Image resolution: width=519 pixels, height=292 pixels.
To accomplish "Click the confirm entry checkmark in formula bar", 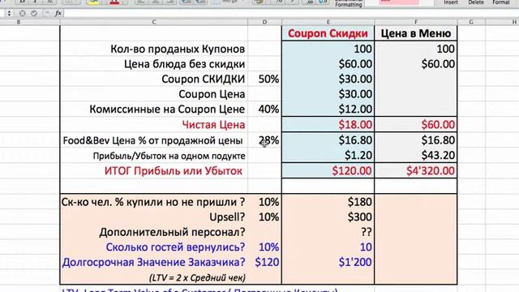I will pos(34,13).
